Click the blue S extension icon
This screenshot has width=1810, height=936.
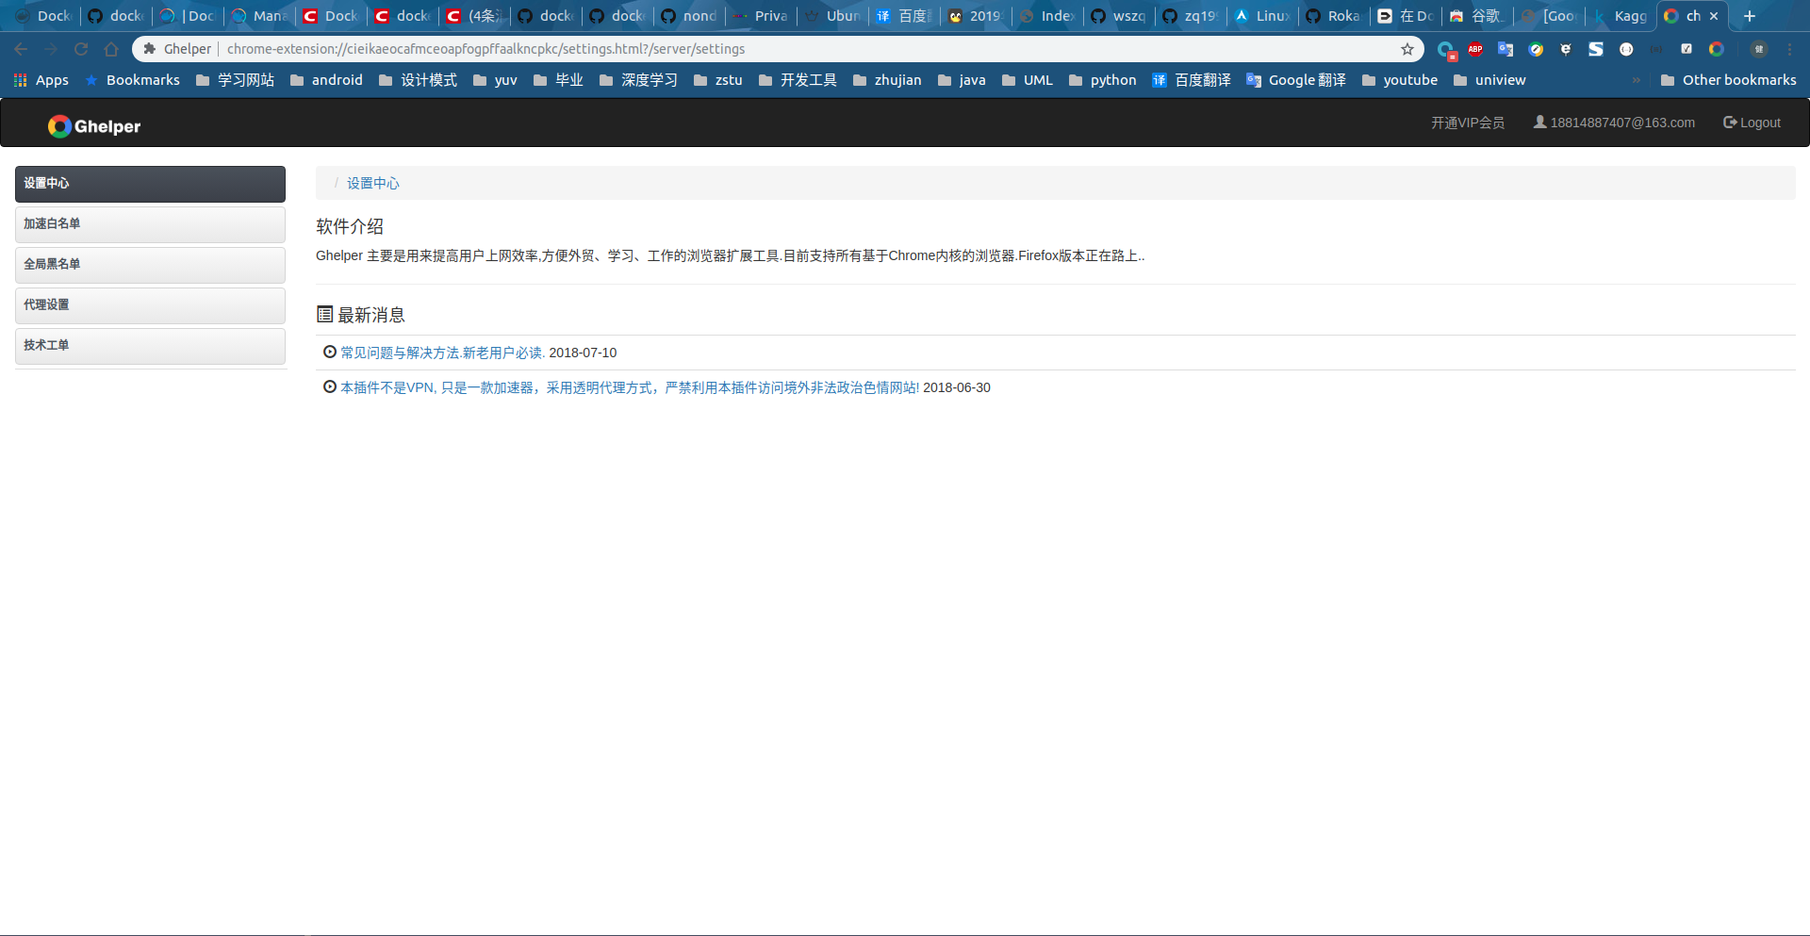tap(1596, 49)
